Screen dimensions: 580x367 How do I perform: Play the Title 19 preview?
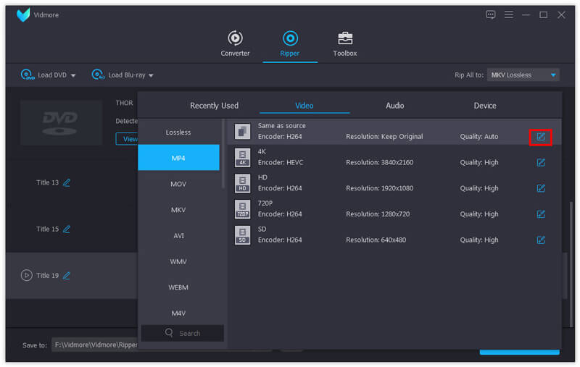27,275
